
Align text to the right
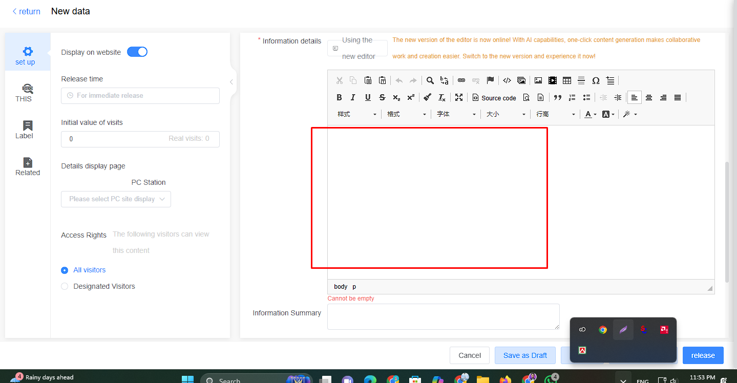pyautogui.click(x=663, y=97)
